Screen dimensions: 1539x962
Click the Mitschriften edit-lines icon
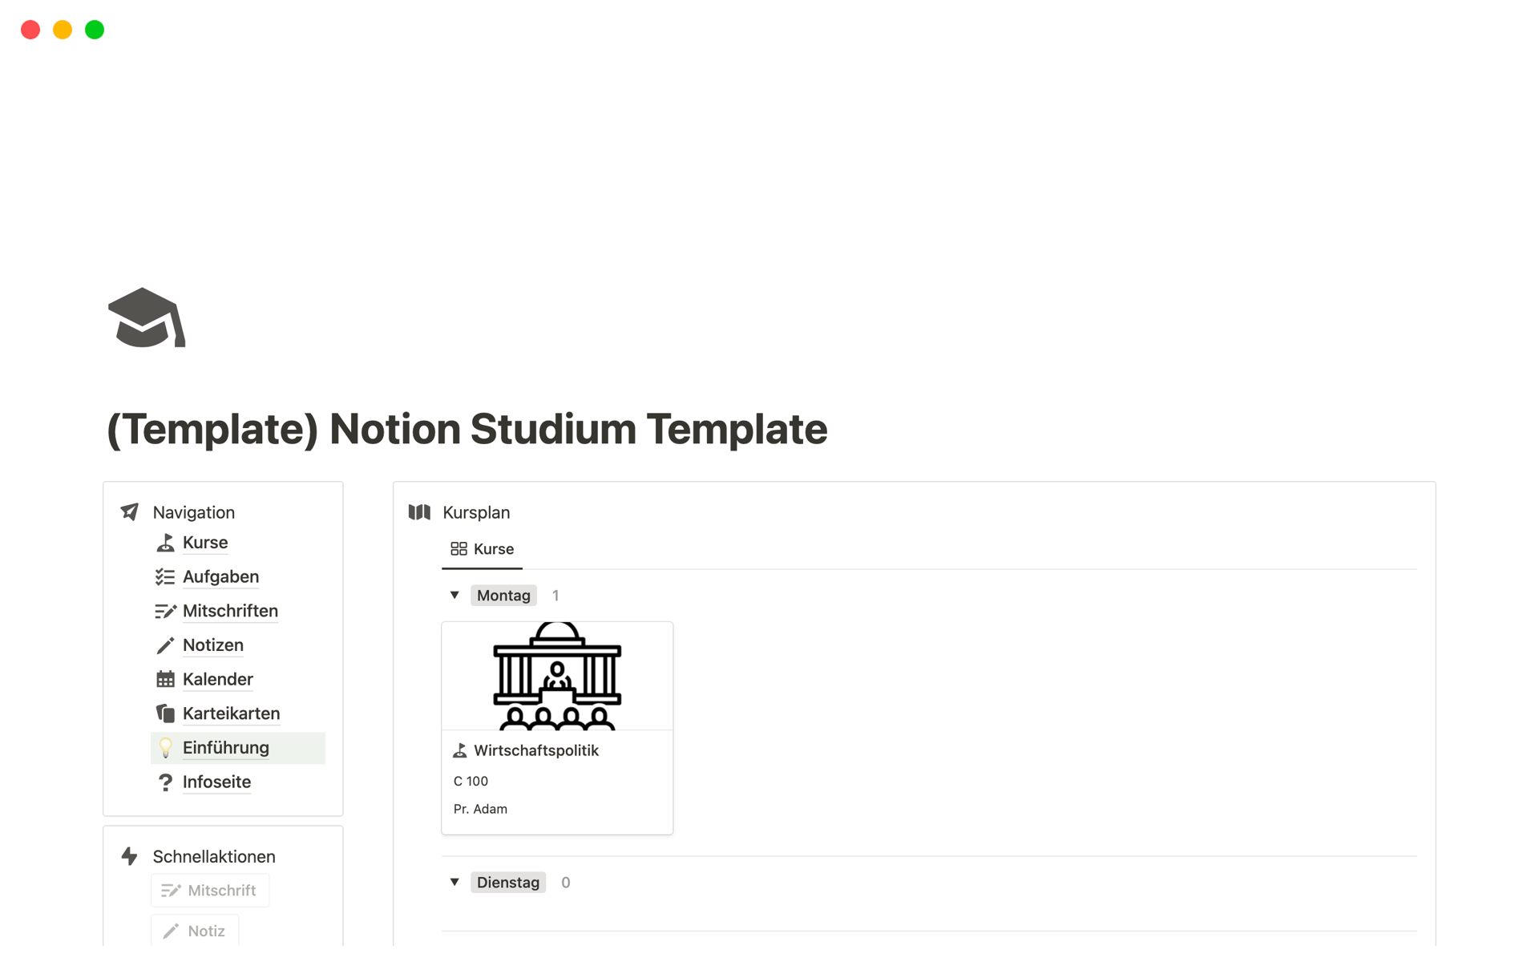[165, 612]
